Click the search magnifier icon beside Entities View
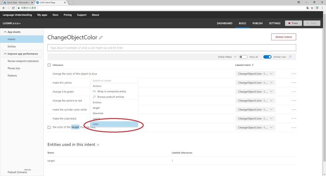 290,57
